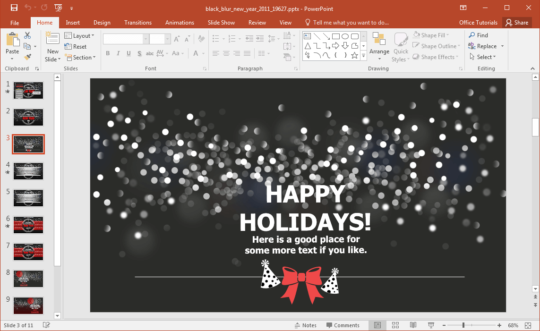Click the Format Painter brush icon
Image resolution: width=540 pixels, height=331 pixels.
coord(27,57)
